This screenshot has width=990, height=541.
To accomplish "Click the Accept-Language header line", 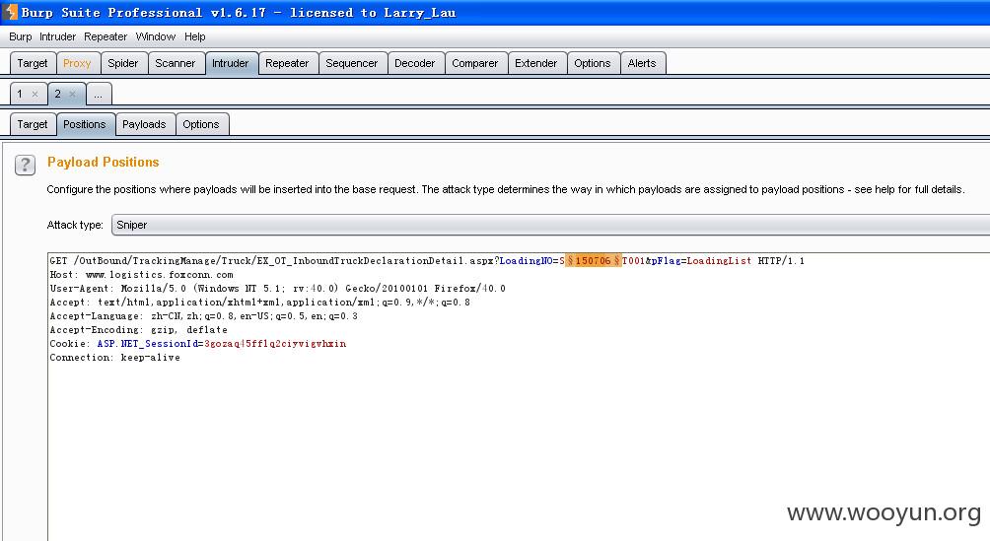I will point(203,315).
